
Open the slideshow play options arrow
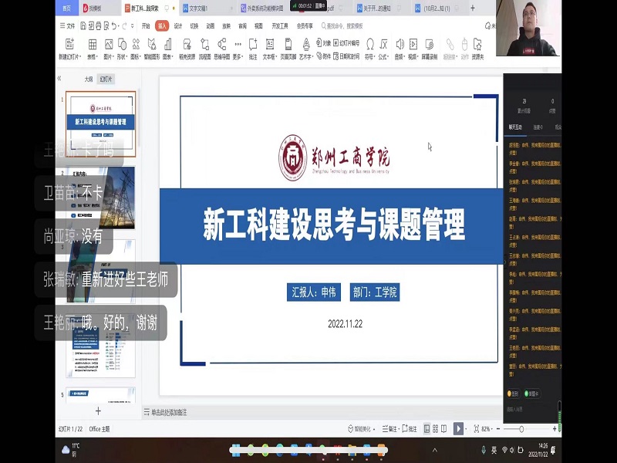point(466,429)
